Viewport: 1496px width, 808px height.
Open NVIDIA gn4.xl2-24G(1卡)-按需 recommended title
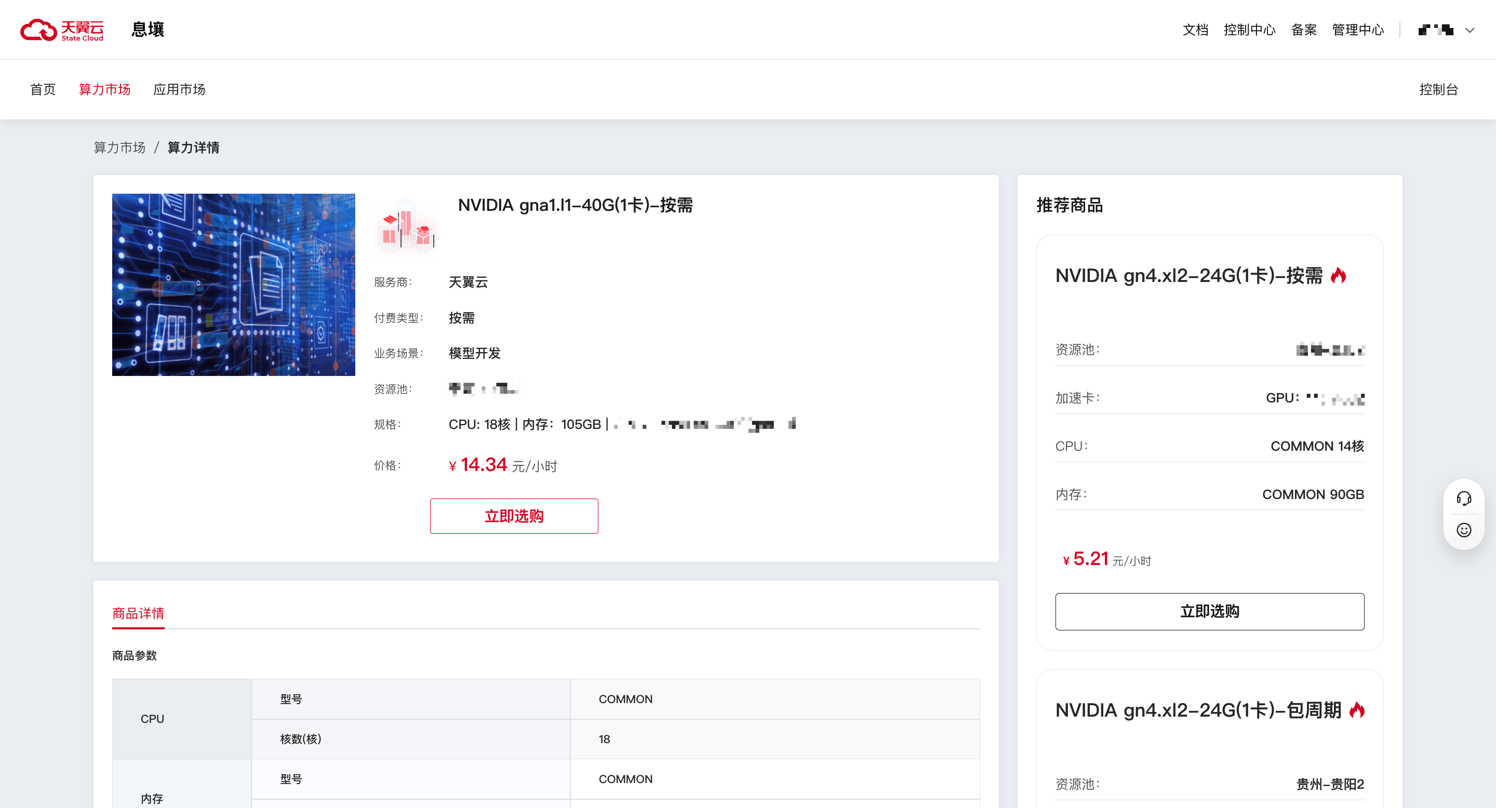(x=1189, y=276)
